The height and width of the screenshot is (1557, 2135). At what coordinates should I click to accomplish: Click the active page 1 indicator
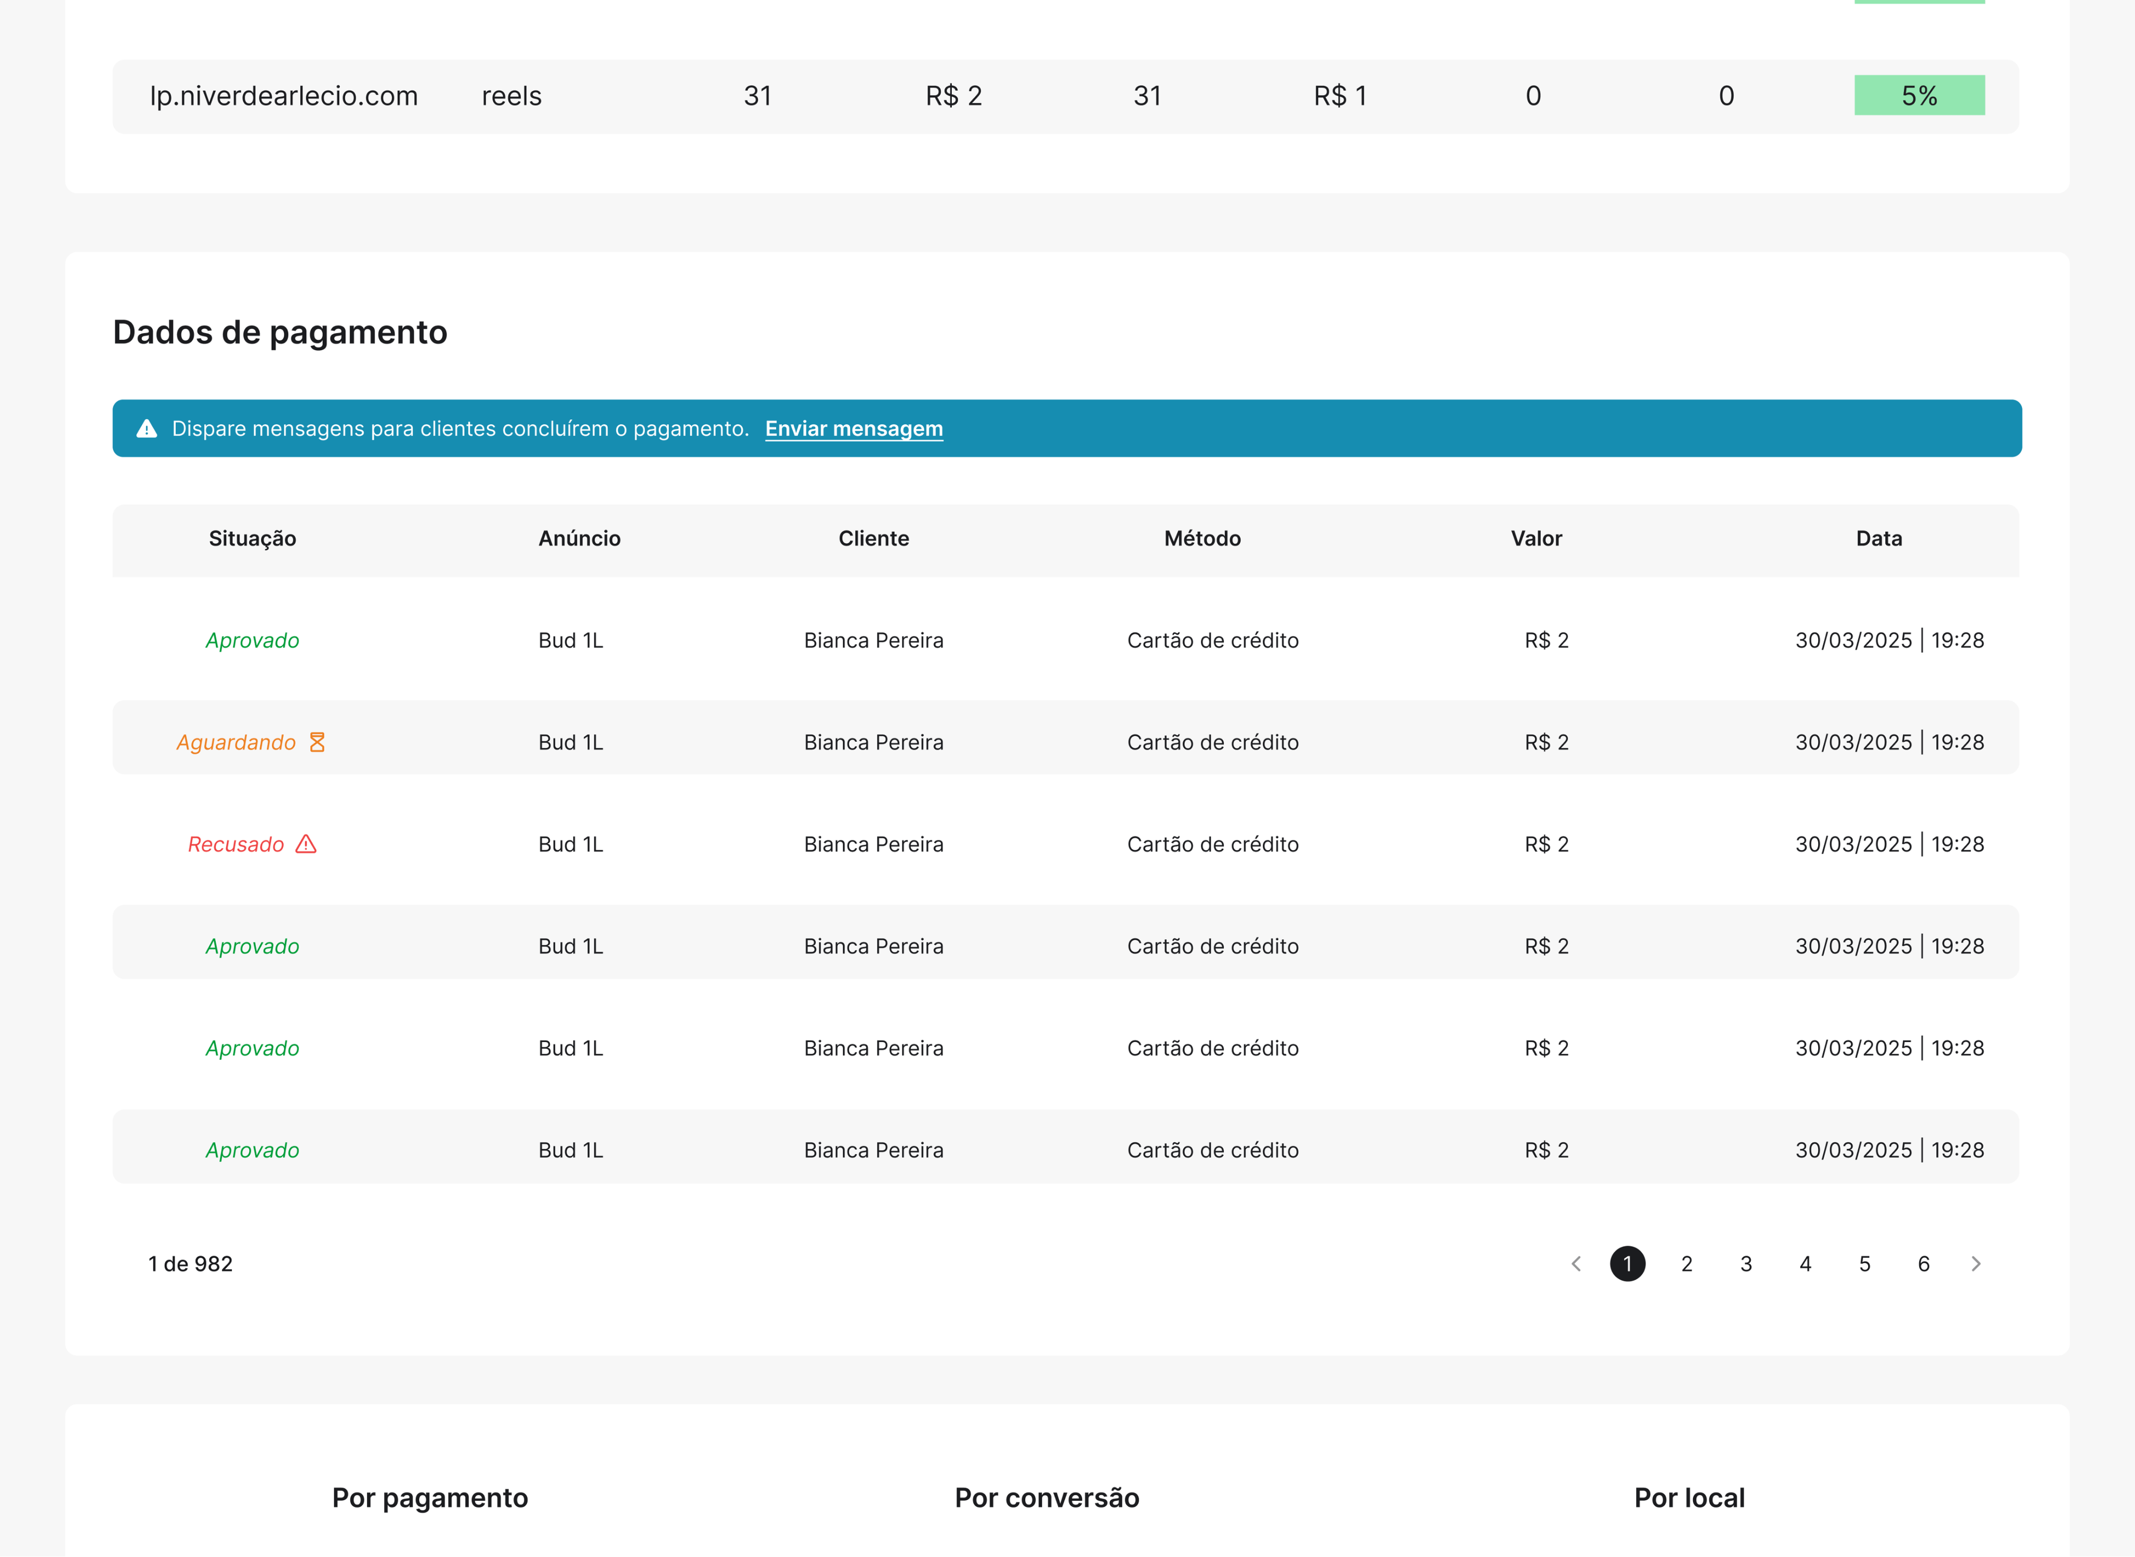tap(1627, 1264)
